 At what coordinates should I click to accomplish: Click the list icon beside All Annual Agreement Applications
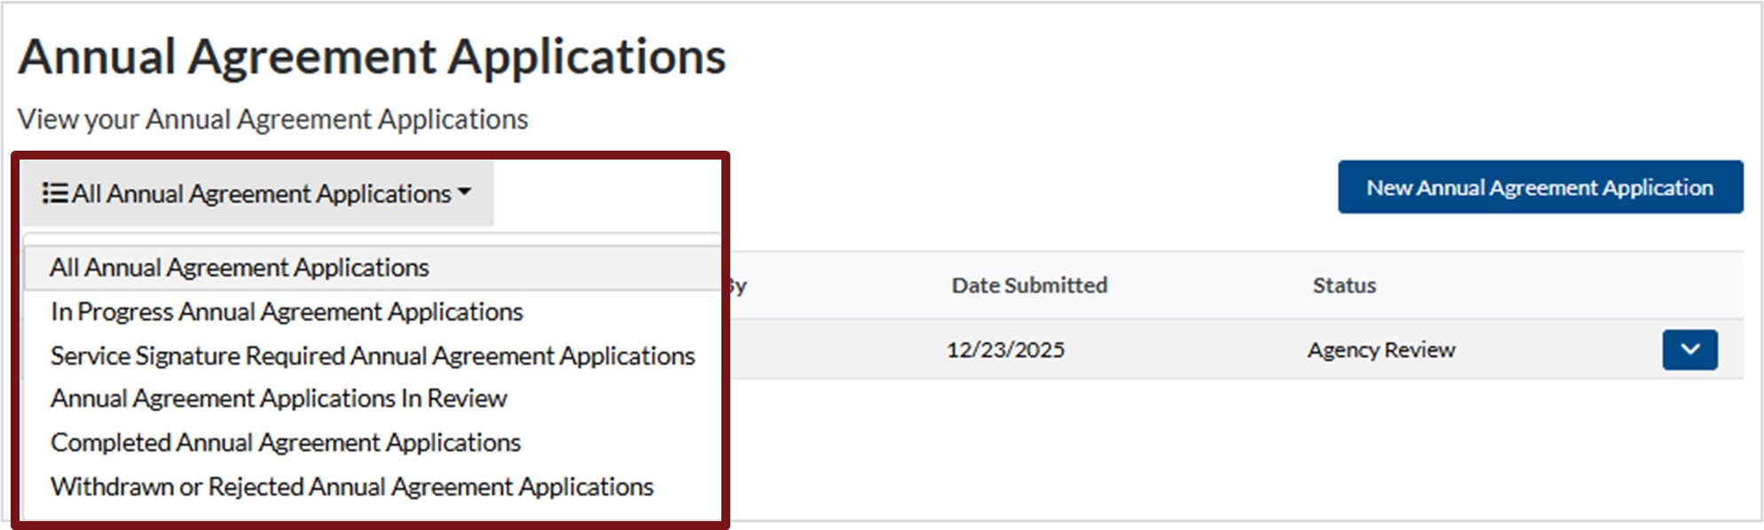[x=55, y=193]
